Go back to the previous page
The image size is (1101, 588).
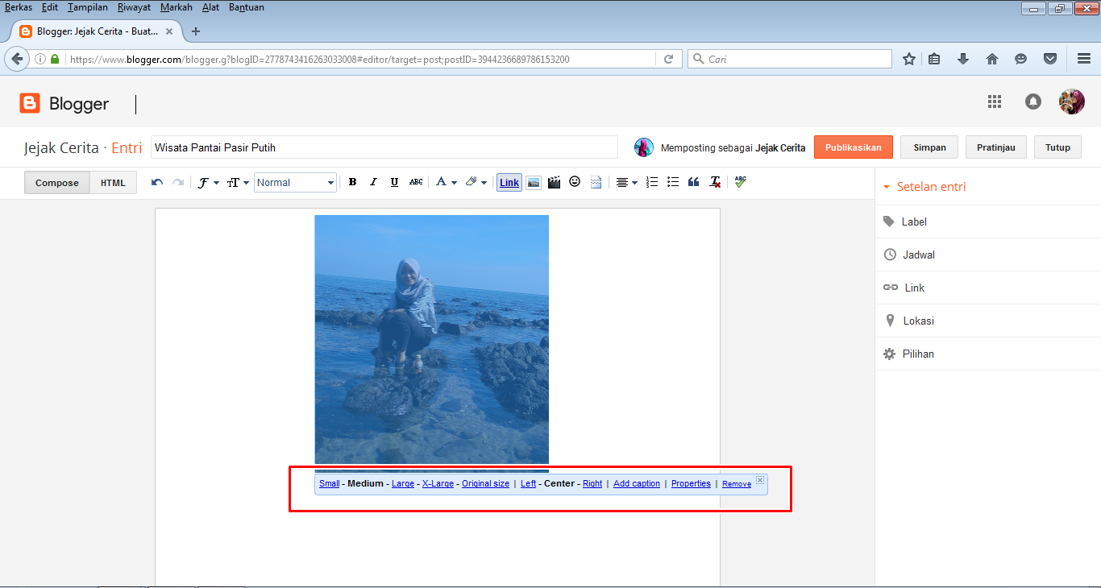(16, 59)
